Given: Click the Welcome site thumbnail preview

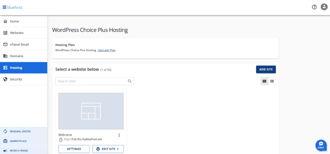Looking at the screenshot, I should pos(91,111).
